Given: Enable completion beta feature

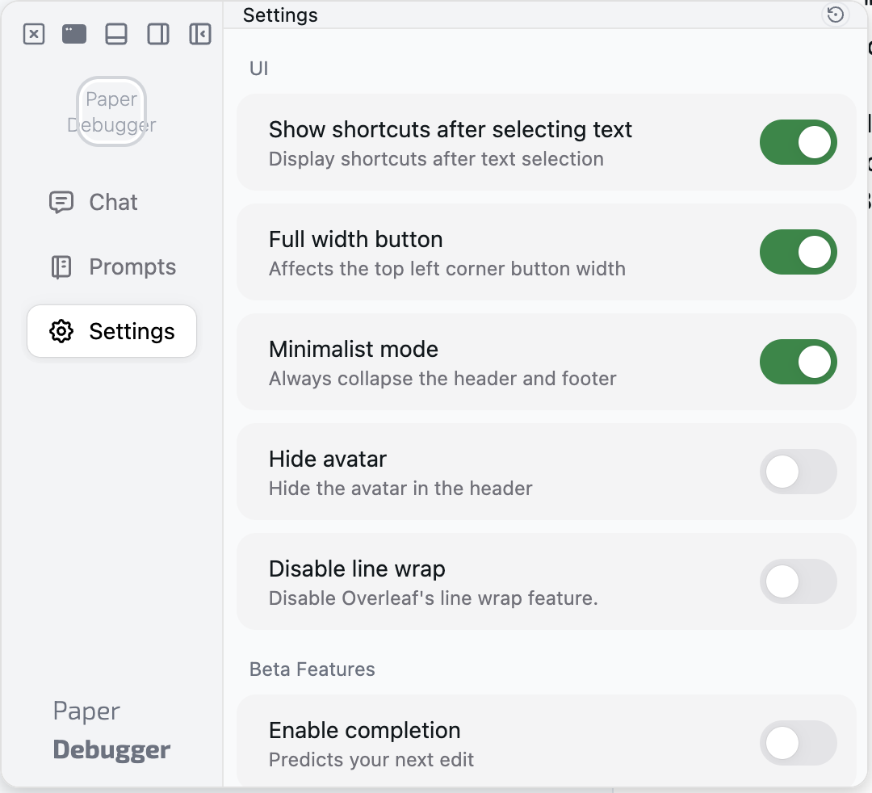Looking at the screenshot, I should point(798,743).
